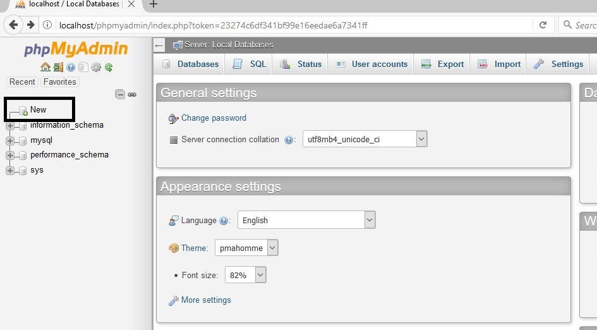597x330 pixels.
Task: Click the mysql database cylinder icon
Action: pos(23,140)
